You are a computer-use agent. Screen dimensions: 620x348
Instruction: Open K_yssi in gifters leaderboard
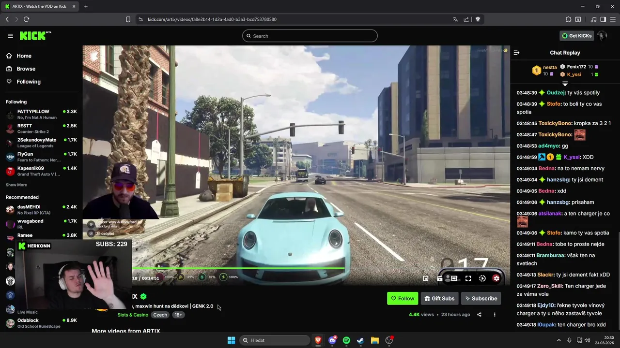point(573,74)
